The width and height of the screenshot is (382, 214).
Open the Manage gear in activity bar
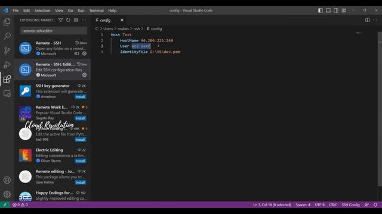[x=7, y=194]
